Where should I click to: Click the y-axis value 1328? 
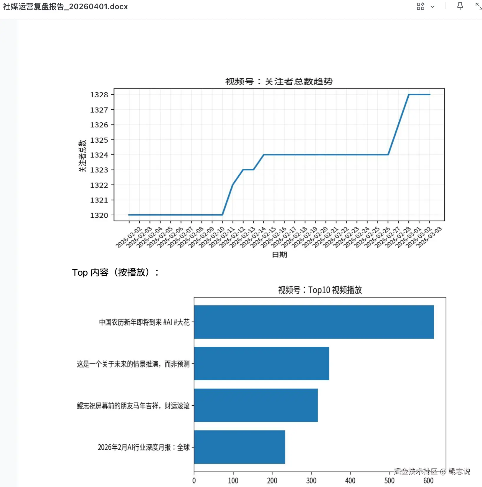(99, 95)
